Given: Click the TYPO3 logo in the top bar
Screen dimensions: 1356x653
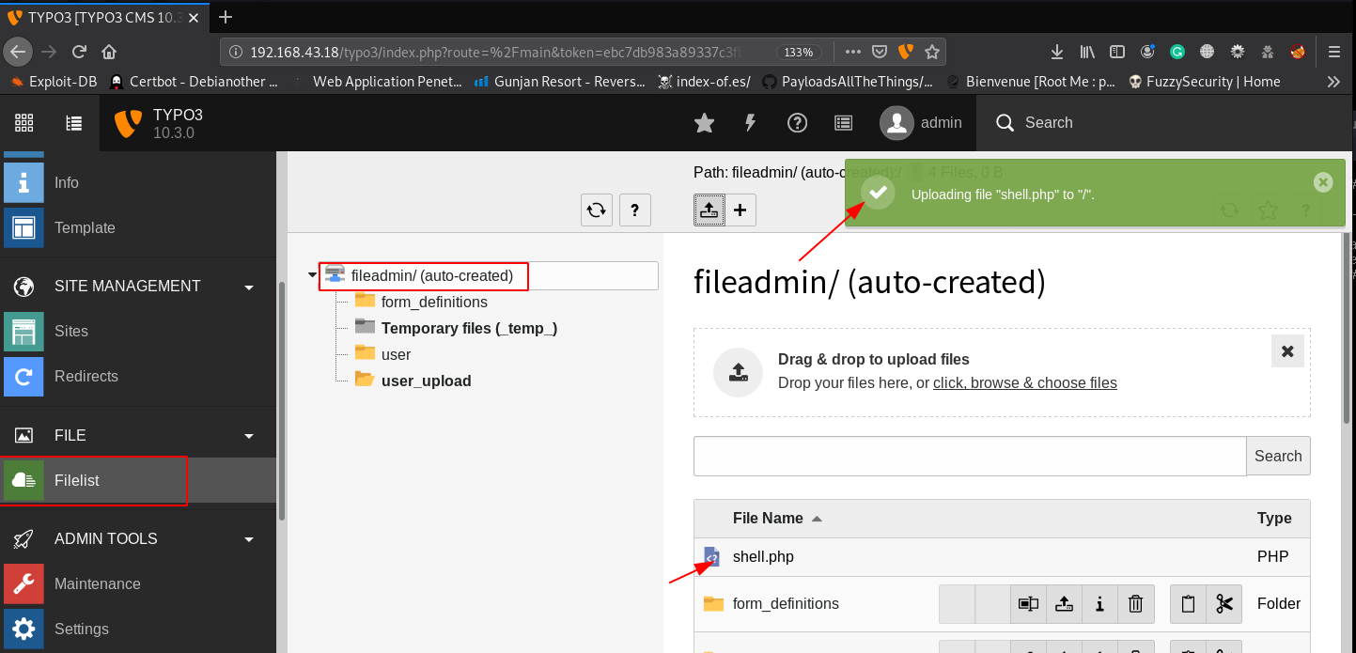Looking at the screenshot, I should click(x=128, y=123).
